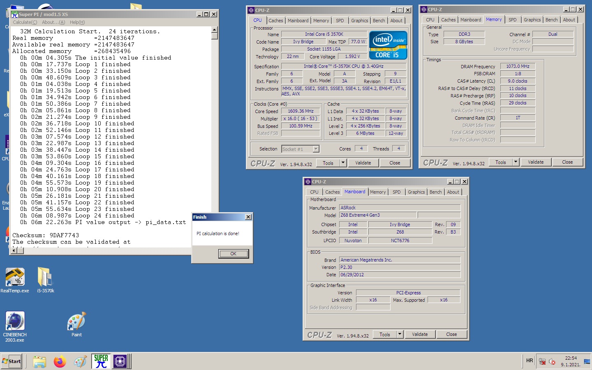
Task: Open the Calculate menu in Super PI
Action: [25, 22]
